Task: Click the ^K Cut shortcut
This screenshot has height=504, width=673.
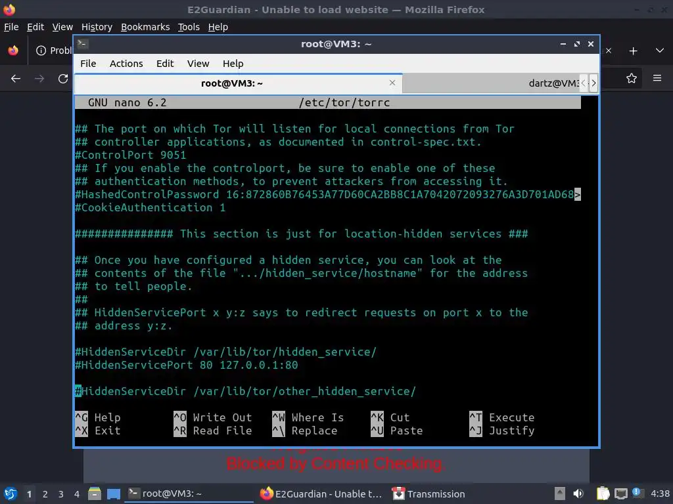Action: 390,417
